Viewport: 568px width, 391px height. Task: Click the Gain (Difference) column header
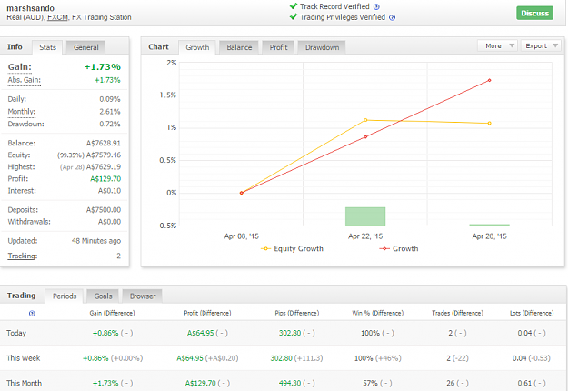point(113,313)
